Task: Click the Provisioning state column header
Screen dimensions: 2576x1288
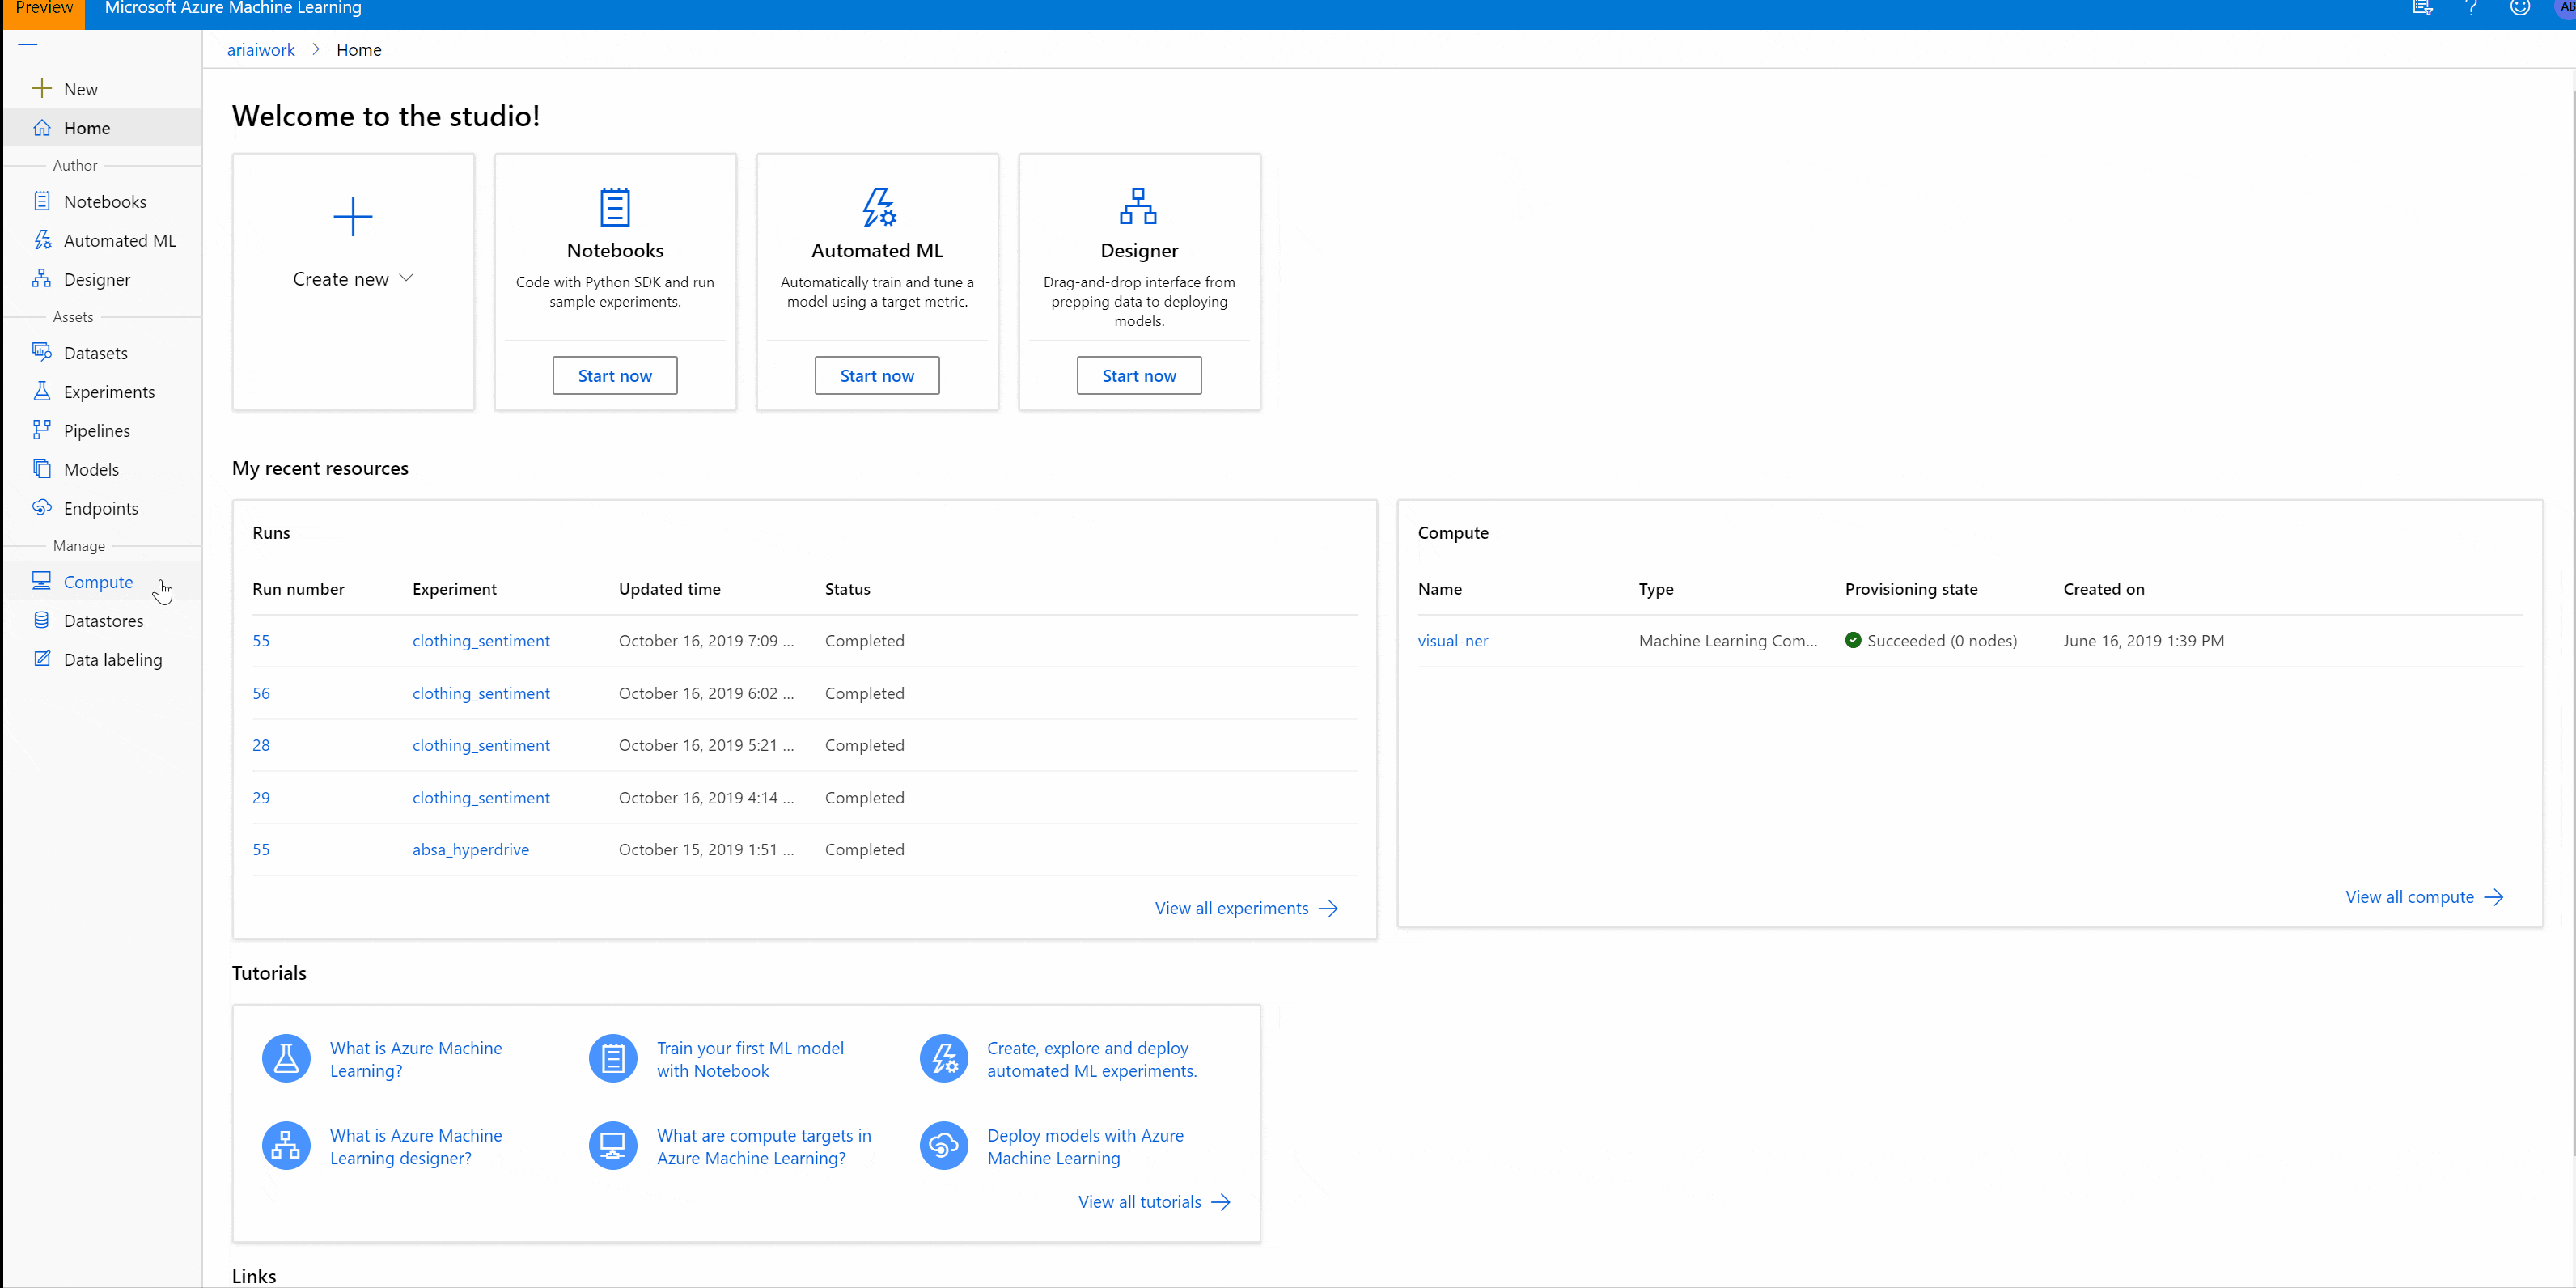Action: click(x=1911, y=589)
